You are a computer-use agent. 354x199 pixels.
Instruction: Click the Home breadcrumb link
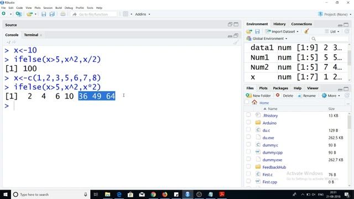pos(264,103)
